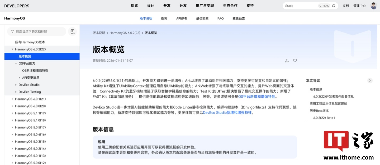Click the share icon under the page title
The width and height of the screenshot is (380, 165).
pos(287,61)
